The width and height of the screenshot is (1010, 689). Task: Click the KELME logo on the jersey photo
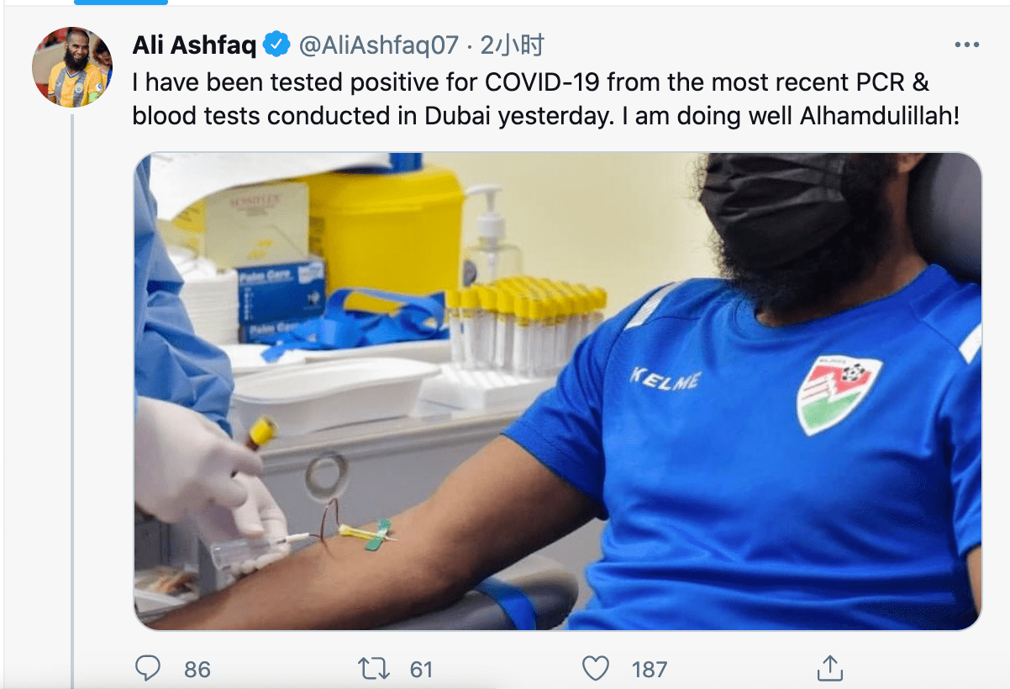pos(665,379)
